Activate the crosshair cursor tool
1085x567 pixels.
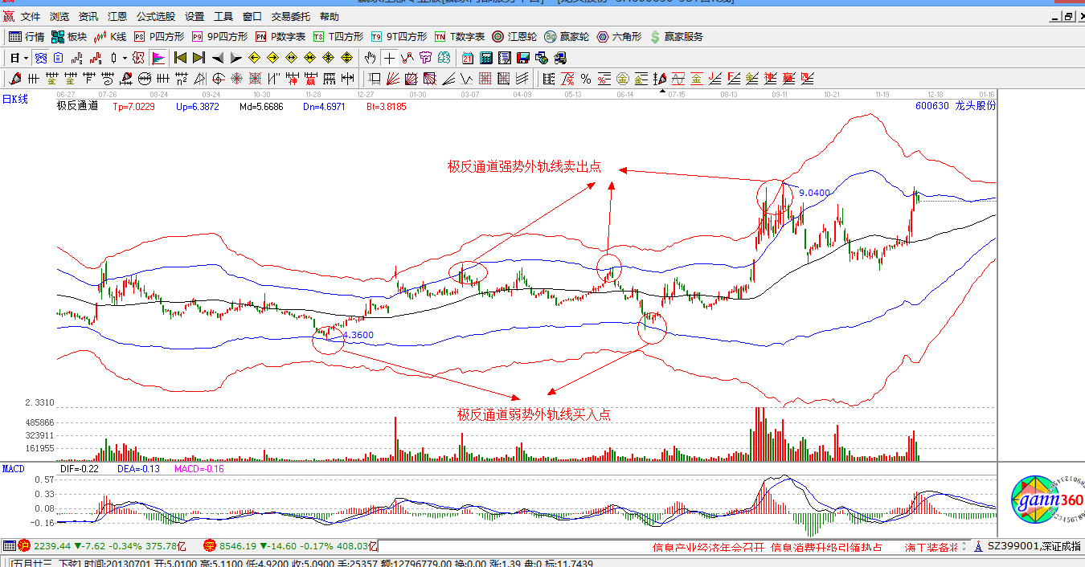(388, 58)
